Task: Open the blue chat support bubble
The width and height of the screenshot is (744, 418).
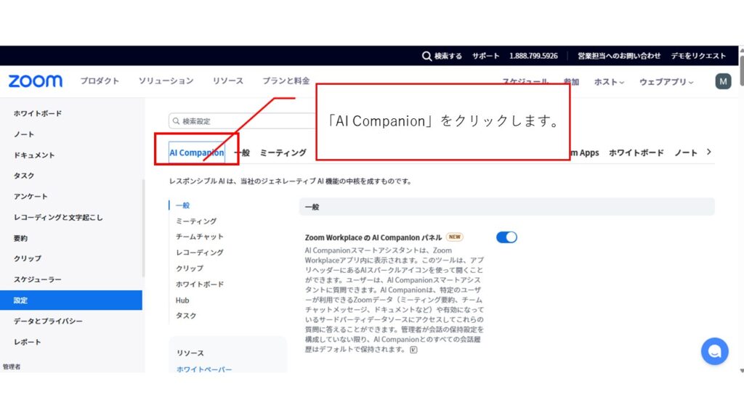Action: (x=714, y=351)
